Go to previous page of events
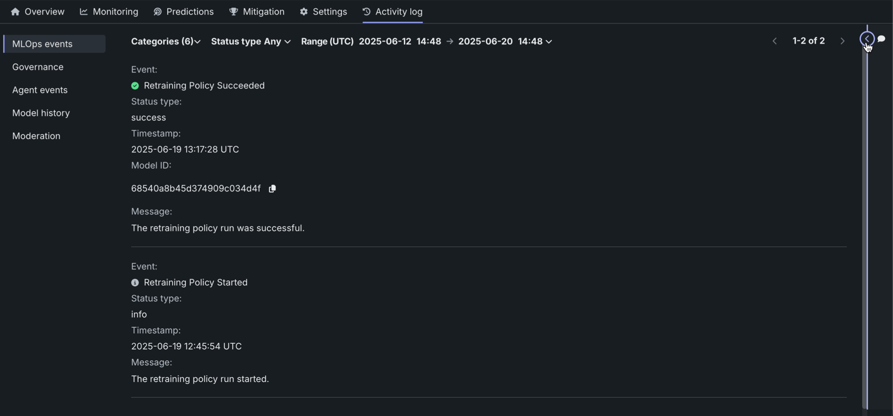 (774, 41)
